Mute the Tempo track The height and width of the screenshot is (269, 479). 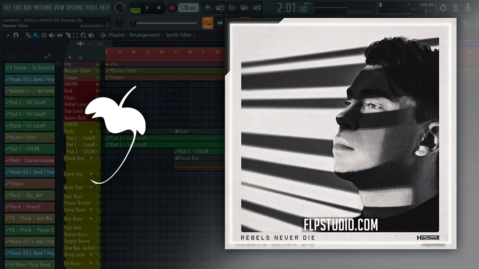97,78
